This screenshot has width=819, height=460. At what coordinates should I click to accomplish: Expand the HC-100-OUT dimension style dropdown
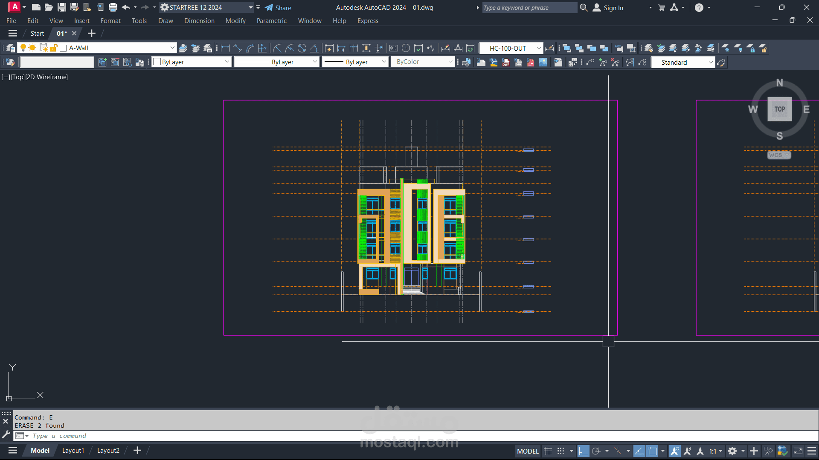tap(539, 48)
